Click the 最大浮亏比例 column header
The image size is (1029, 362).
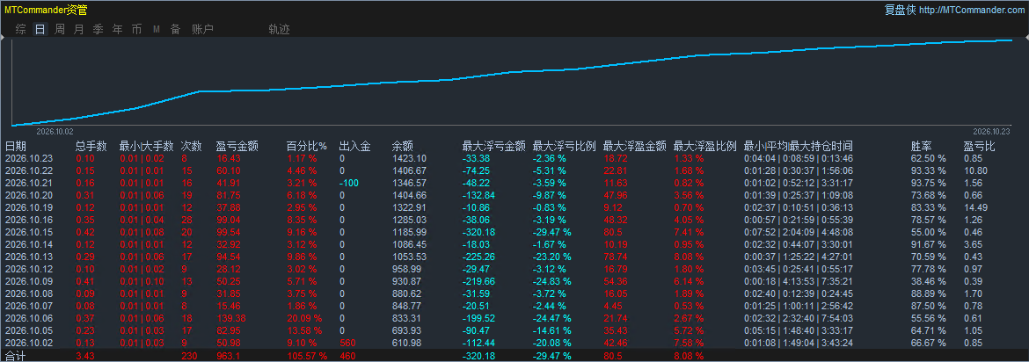[564, 146]
